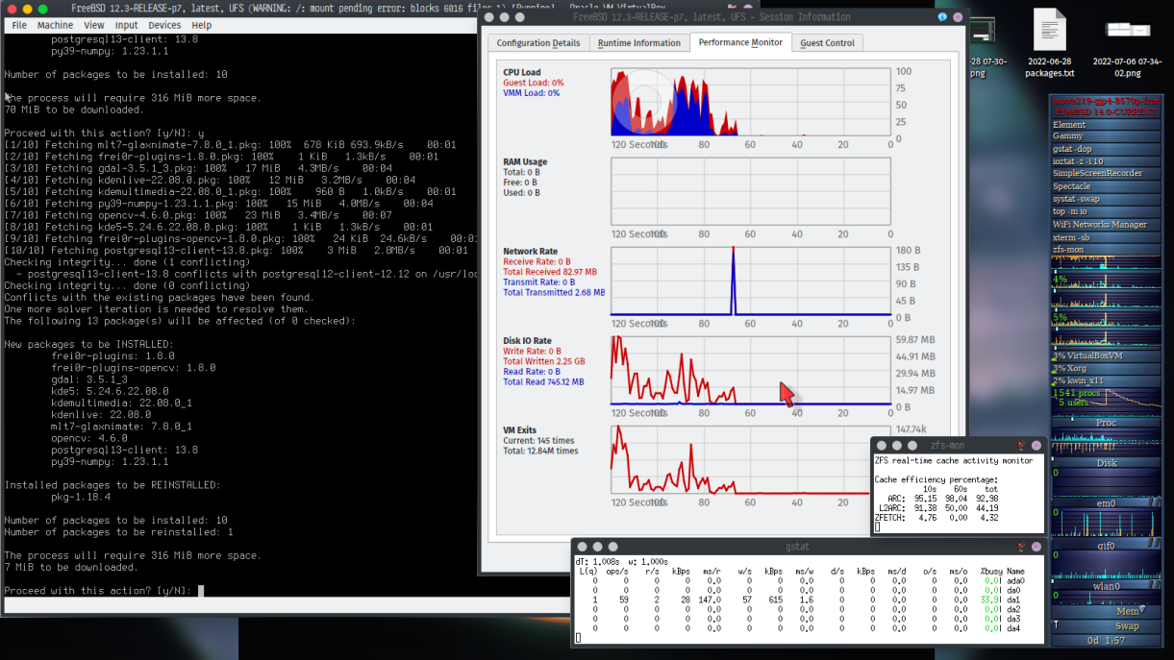
Task: Click the xterm icon in gstat title bar
Action: (1020, 547)
